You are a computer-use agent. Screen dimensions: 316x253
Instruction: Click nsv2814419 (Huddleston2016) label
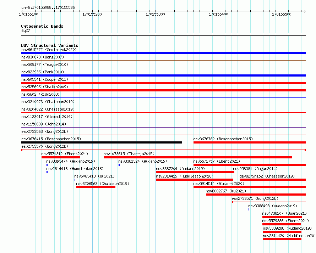pyautogui.click(x=185, y=176)
